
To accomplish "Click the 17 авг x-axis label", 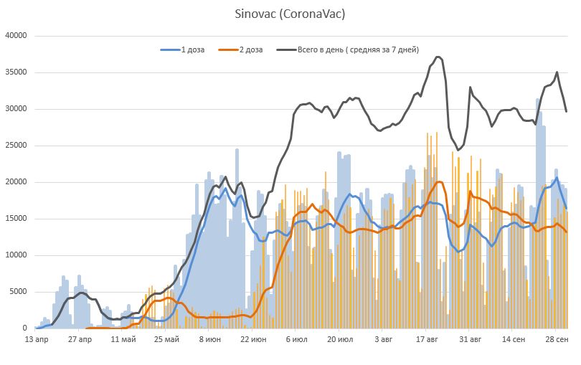I will click(x=427, y=339).
